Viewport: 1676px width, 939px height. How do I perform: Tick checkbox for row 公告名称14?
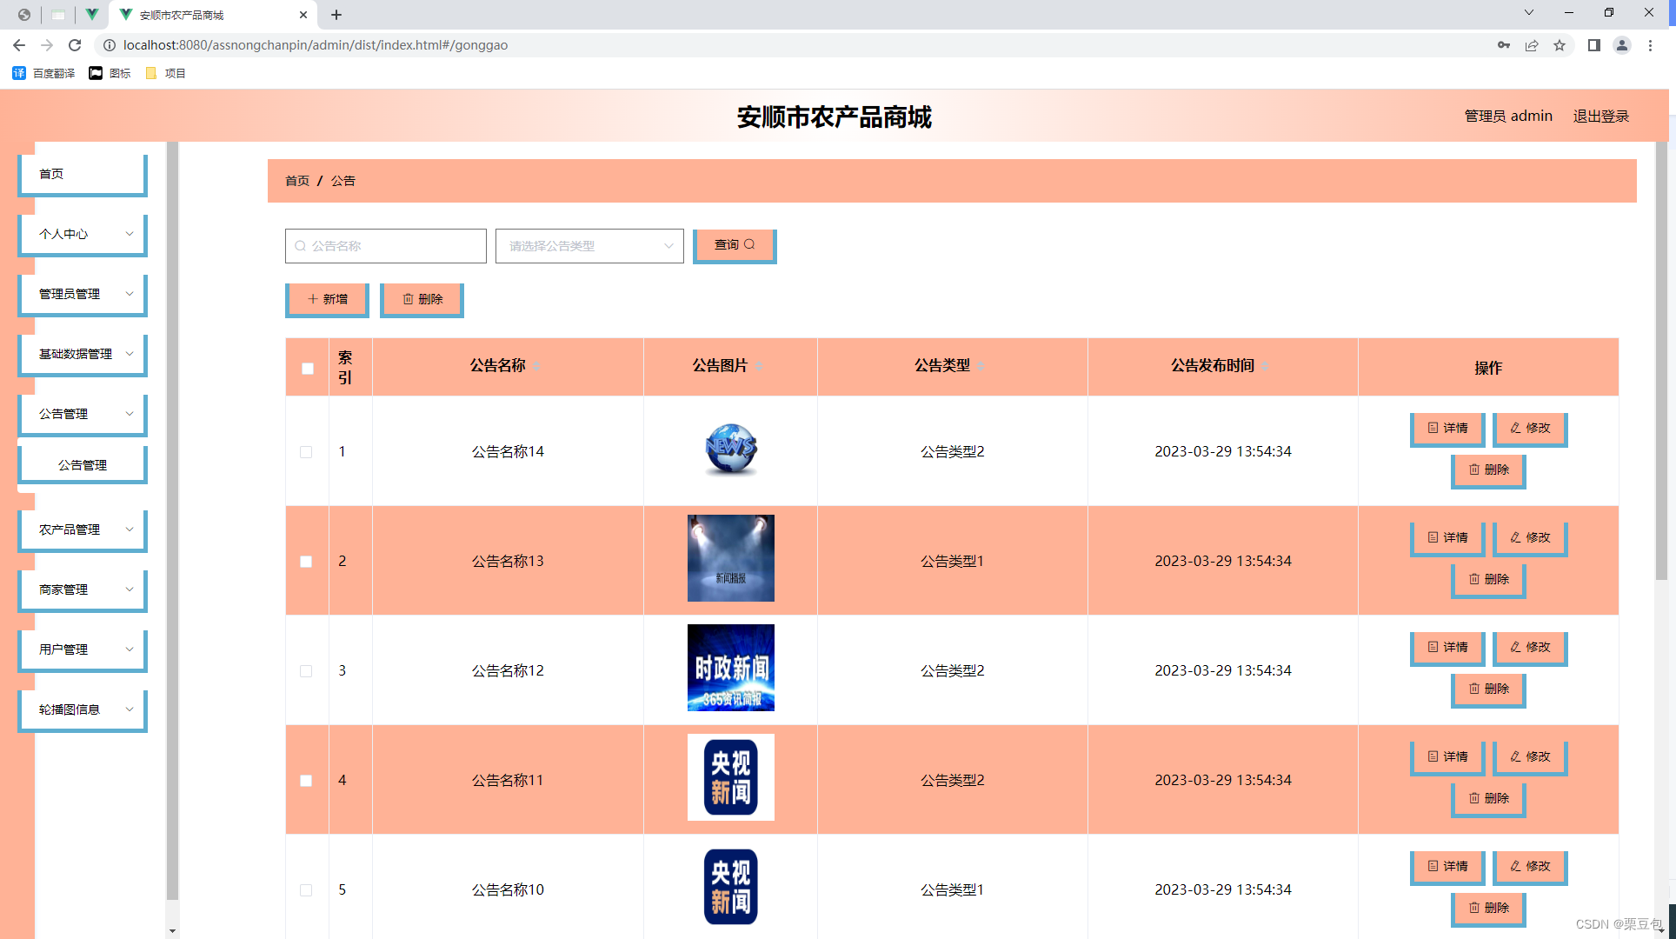tap(306, 452)
